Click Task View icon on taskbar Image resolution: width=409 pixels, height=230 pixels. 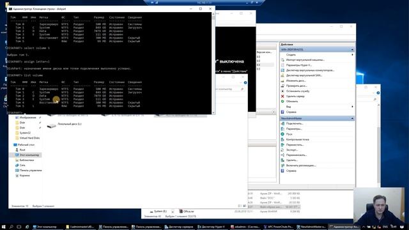point(19,227)
